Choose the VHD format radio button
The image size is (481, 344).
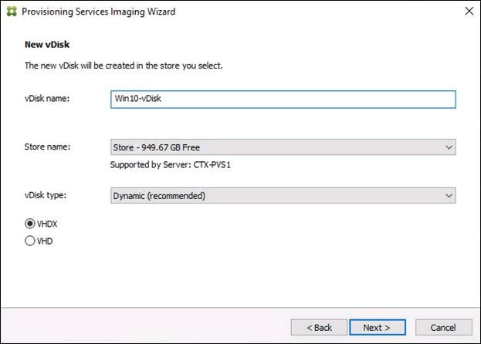(30, 241)
